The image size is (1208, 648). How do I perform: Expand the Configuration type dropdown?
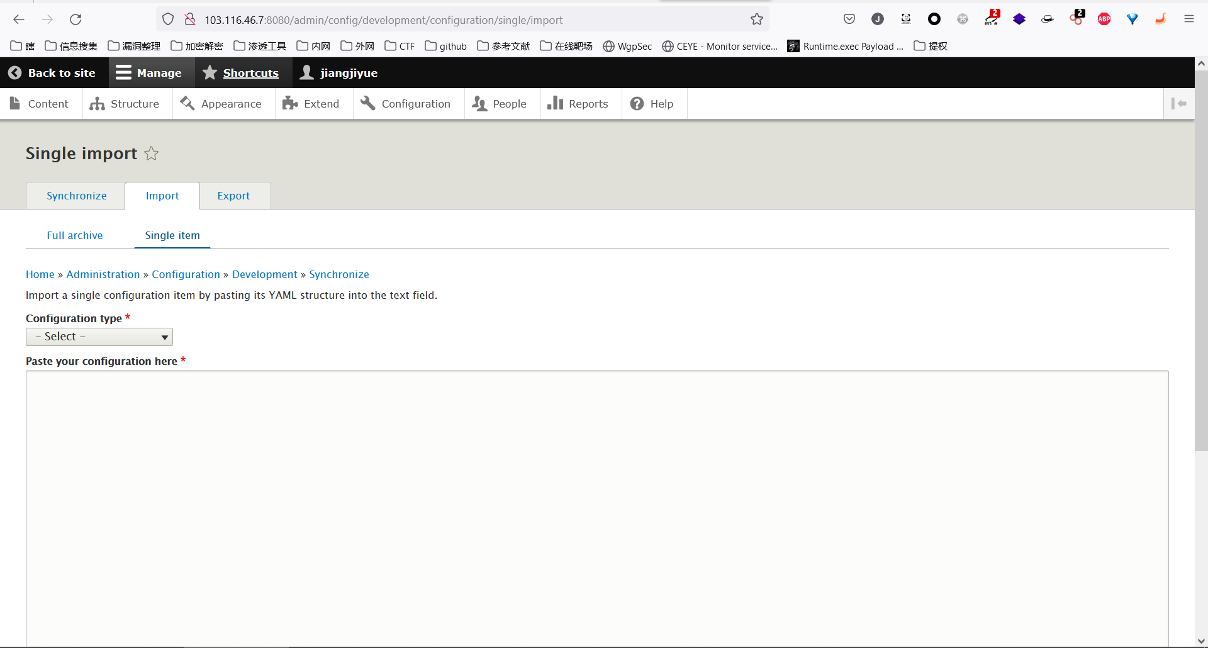click(99, 337)
